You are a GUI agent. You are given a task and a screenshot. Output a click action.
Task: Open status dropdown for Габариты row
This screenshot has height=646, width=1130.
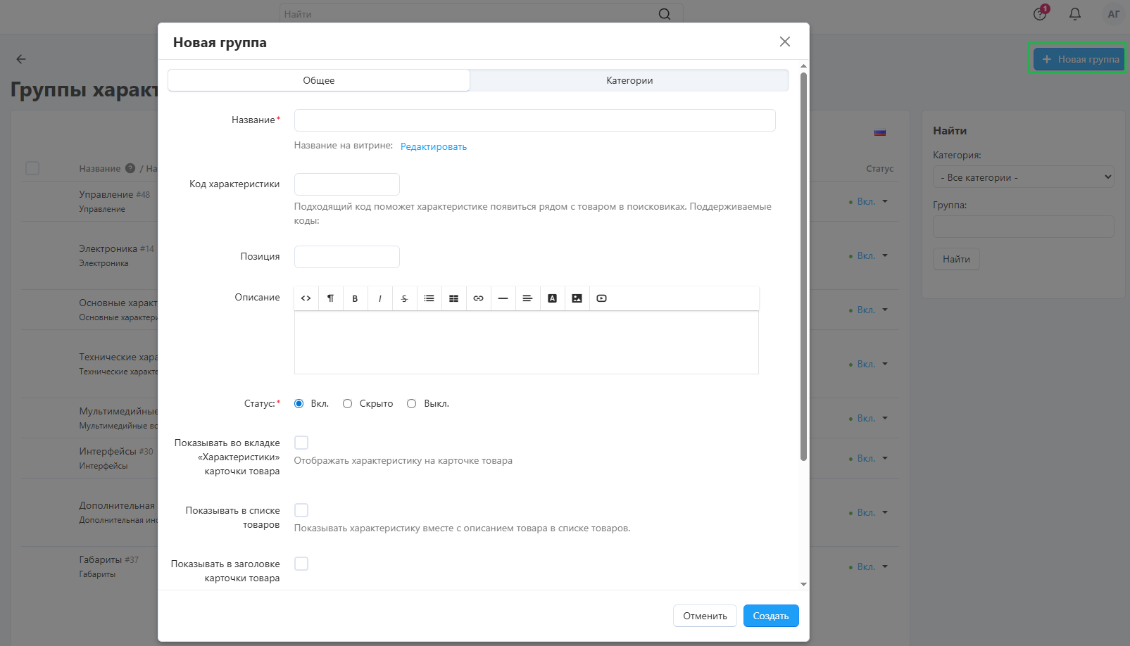[870, 567]
